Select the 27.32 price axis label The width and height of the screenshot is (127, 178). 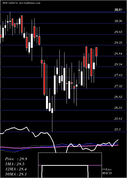pyautogui.click(x=118, y=86)
